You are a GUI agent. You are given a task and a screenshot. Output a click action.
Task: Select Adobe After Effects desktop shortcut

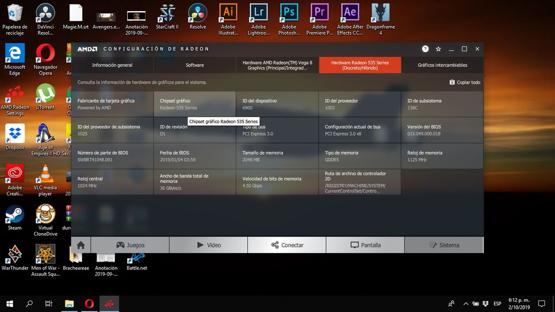350,19
